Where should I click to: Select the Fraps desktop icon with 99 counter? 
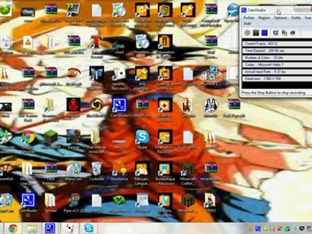pos(73,12)
